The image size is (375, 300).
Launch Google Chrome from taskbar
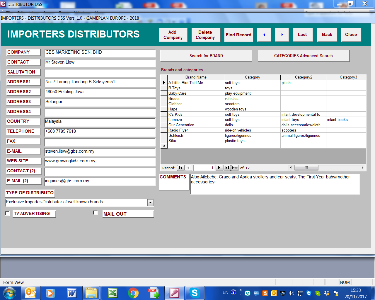point(133,293)
